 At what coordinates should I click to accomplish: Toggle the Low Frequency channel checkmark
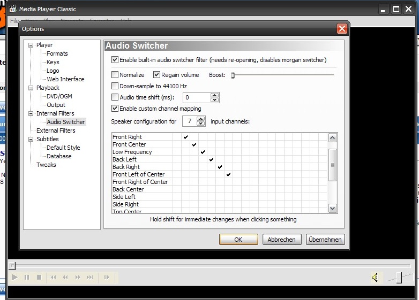click(x=203, y=152)
